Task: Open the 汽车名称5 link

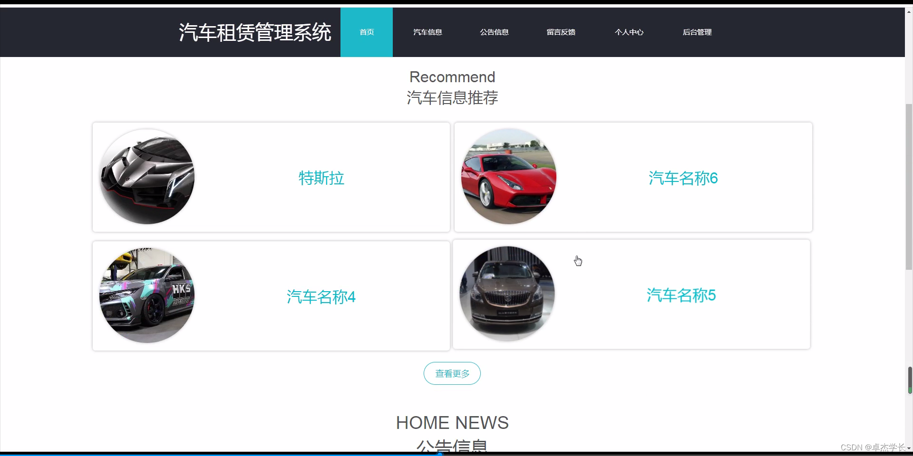Action: (x=681, y=295)
